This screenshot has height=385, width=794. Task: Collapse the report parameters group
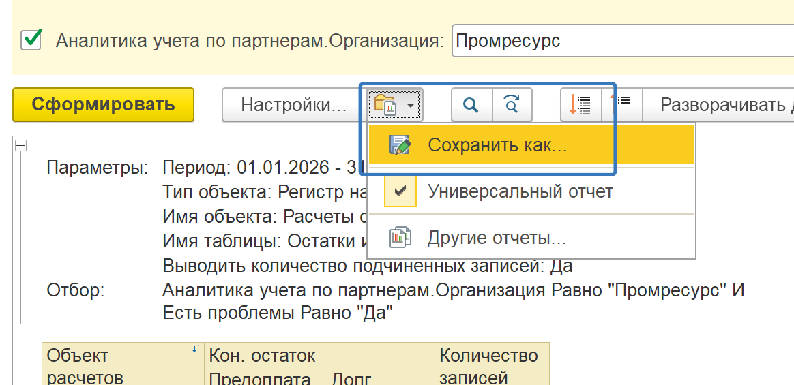pyautogui.click(x=20, y=146)
